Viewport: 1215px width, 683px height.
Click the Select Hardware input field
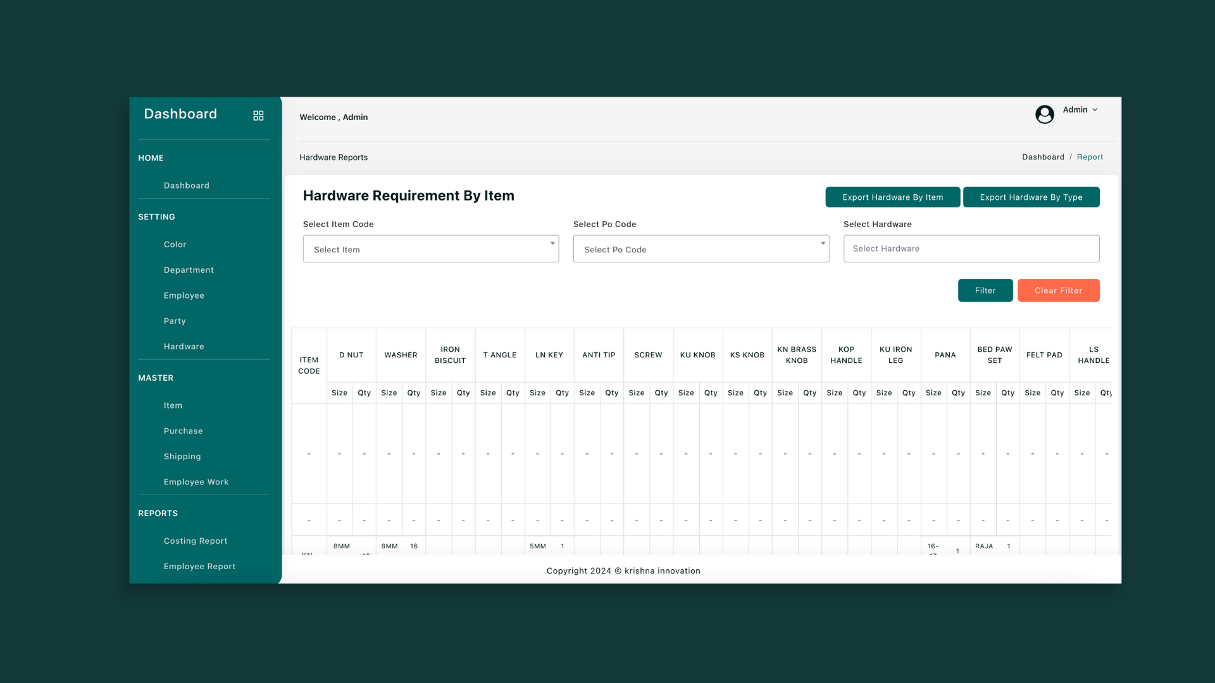pos(971,249)
